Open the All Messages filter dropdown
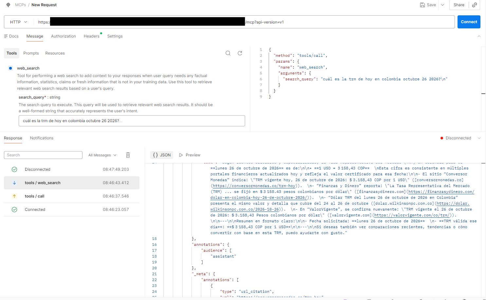 [102, 155]
